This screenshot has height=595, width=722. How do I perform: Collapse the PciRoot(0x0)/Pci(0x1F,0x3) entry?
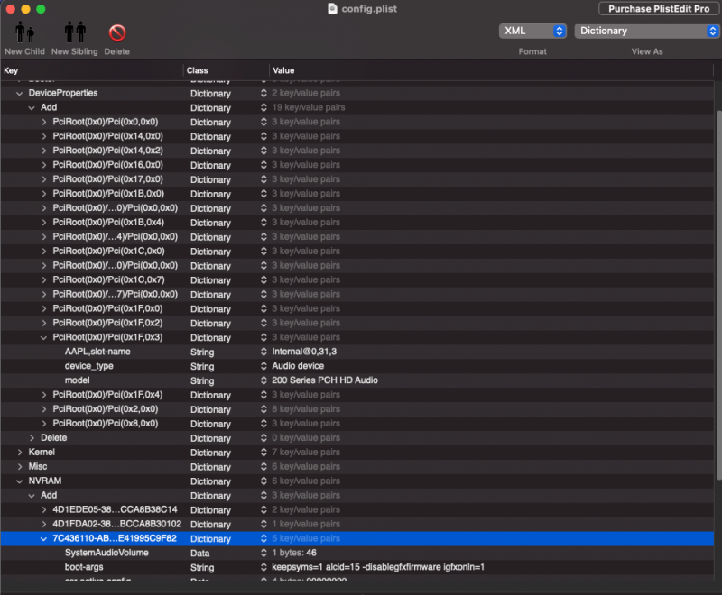[x=44, y=337]
